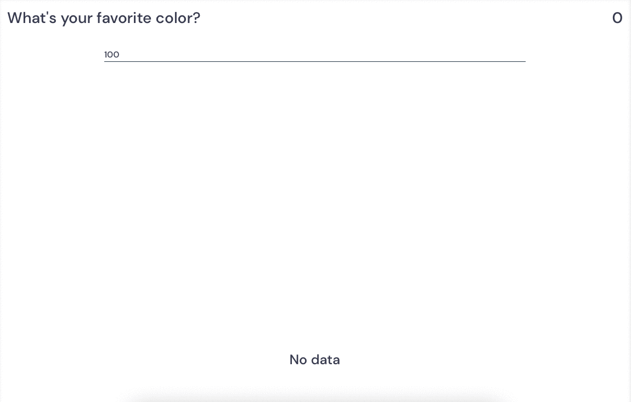The image size is (631, 402).
Task: Click the participant counter showing 0
Action: tap(618, 18)
